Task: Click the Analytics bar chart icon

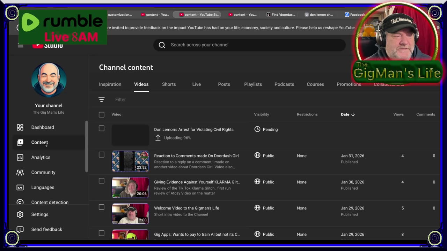Action: point(20,157)
